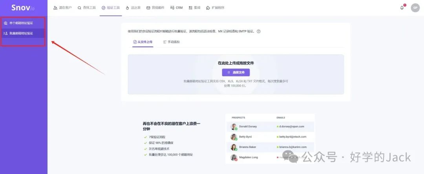Click the Brianna Baker prospect row

[270, 147]
